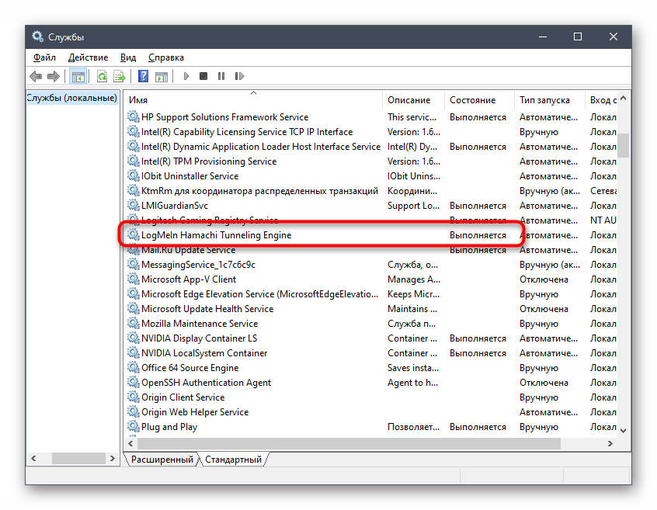Open Help via blue question mark icon
Image resolution: width=657 pixels, height=510 pixels.
pos(144,76)
